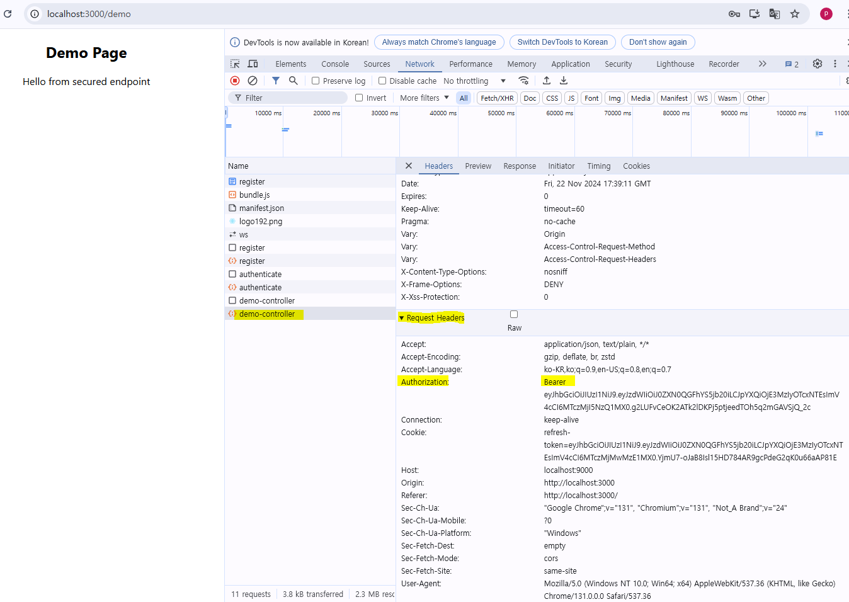Open the translate page icon
Viewport: 849px width, 602px height.
774,14
